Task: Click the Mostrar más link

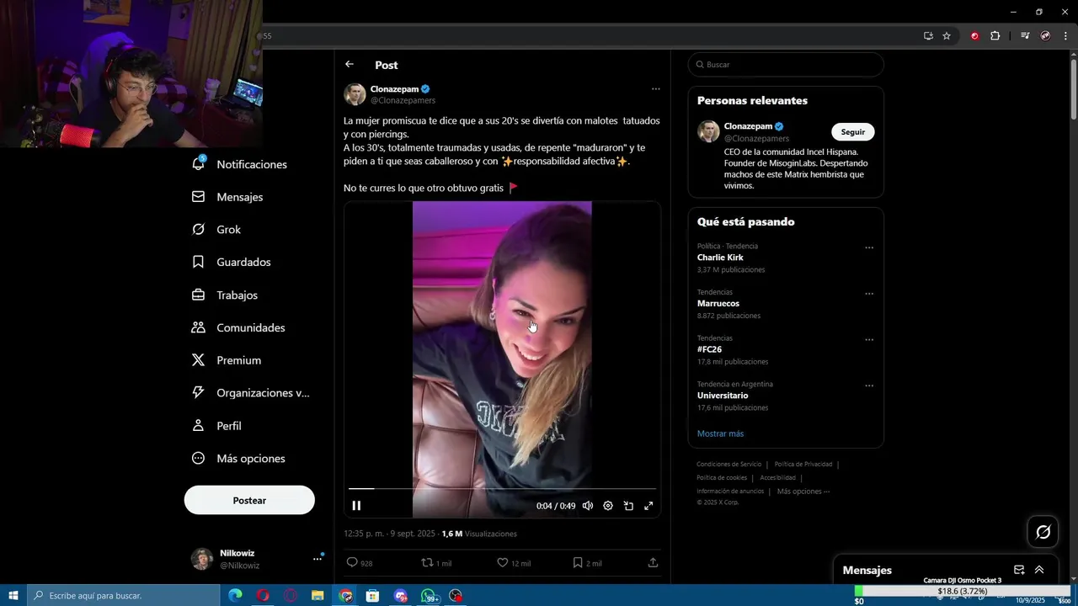Action: point(720,433)
